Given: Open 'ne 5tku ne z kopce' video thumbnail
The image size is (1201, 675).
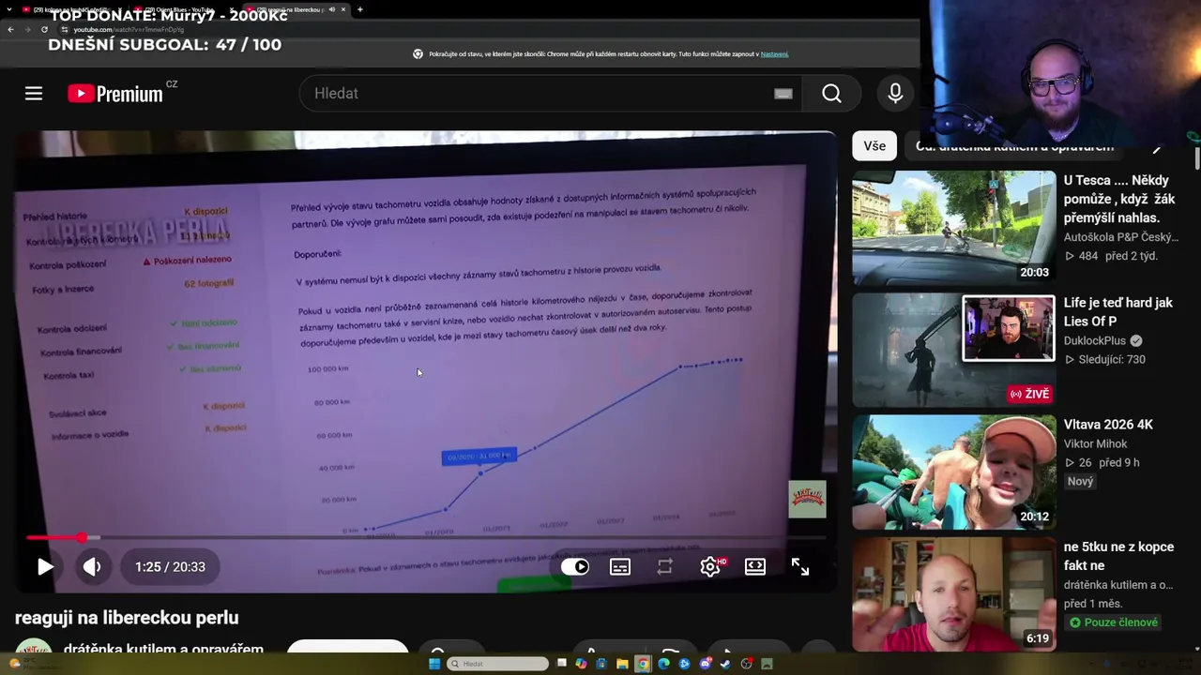Looking at the screenshot, I should click(x=953, y=593).
